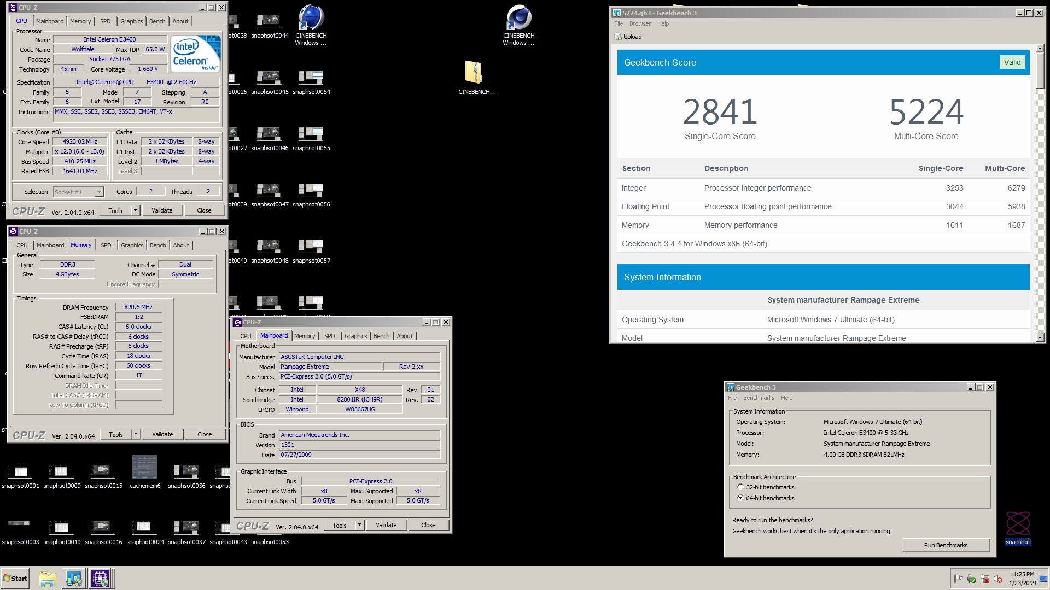
Task: Open Graphics tab in the Mainboard-tab CPU-Z window
Action: pyautogui.click(x=355, y=336)
